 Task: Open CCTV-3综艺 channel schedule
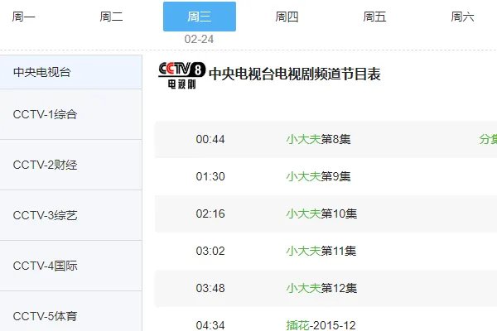[x=71, y=215]
